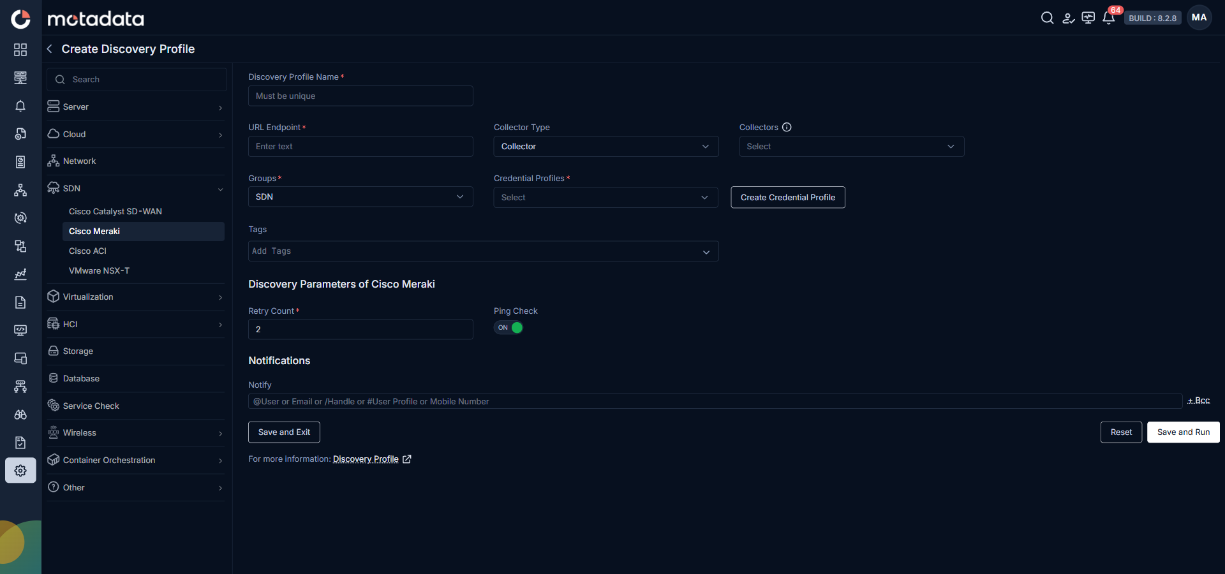
Task: Click the Collectors info icon
Action: (787, 127)
